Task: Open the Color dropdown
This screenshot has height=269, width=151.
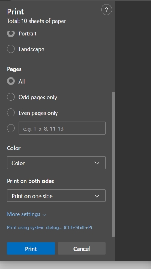Action: [x=56, y=163]
